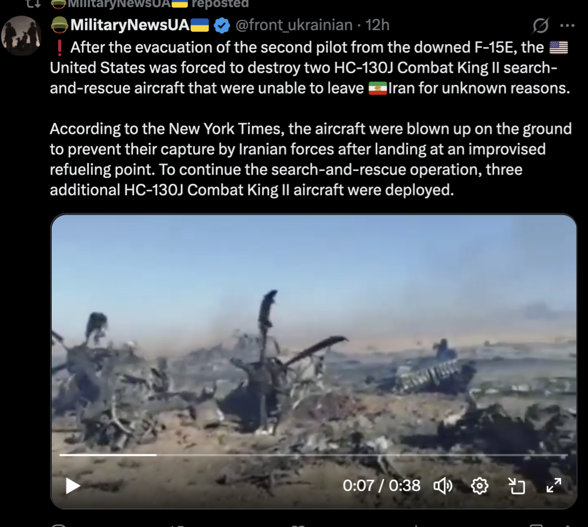The image size is (588, 527).
Task: Seek to the middle of the video progress bar
Action: (313, 455)
